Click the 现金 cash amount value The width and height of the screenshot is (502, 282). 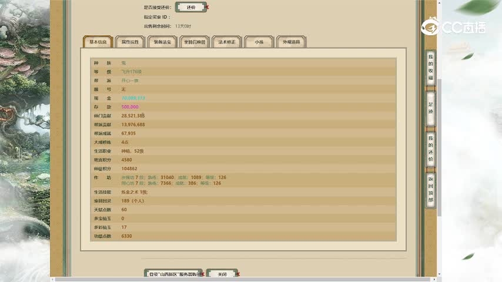133,98
